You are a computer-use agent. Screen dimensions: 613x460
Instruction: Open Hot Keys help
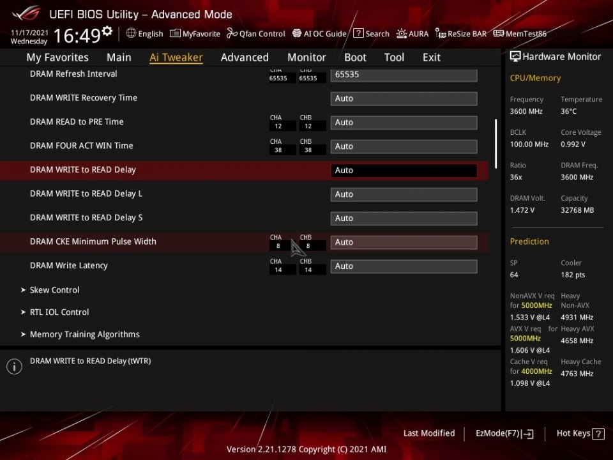tap(580, 433)
